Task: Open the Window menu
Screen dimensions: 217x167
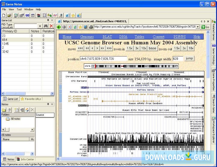Action: [x=29, y=9]
